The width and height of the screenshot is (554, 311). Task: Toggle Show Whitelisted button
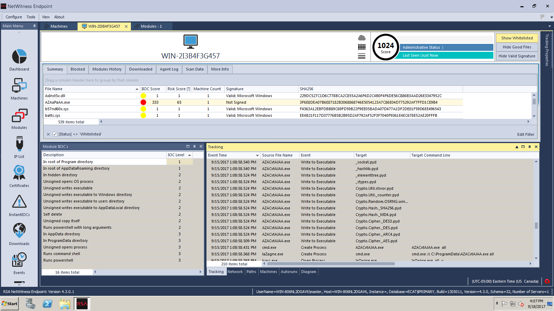pyautogui.click(x=517, y=38)
